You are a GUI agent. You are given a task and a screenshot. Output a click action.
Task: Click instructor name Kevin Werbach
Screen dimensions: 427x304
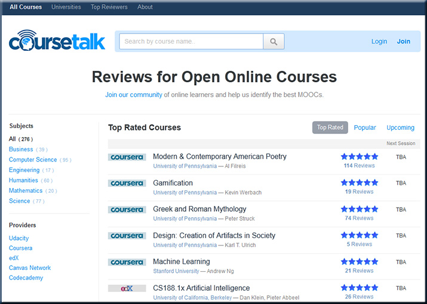pyautogui.click(x=243, y=193)
